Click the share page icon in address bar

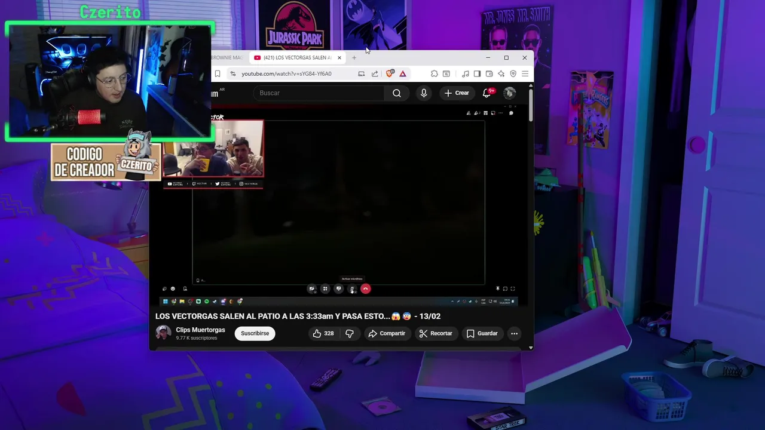[375, 74]
